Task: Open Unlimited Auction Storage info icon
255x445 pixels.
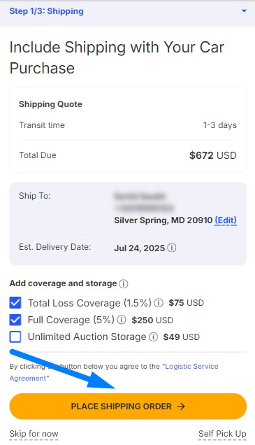Action: [153, 337]
